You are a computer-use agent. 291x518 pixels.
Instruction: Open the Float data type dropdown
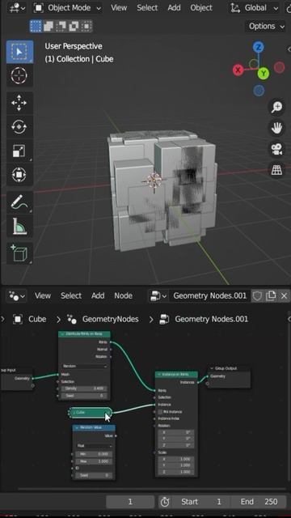(x=94, y=446)
